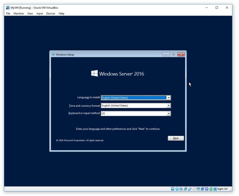The image size is (239, 196).
Task: Click the display settings icon in status bar
Action: click(x=198, y=189)
